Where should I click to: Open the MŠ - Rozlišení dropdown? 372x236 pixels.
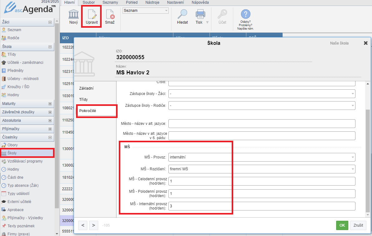pyautogui.click(x=262, y=169)
